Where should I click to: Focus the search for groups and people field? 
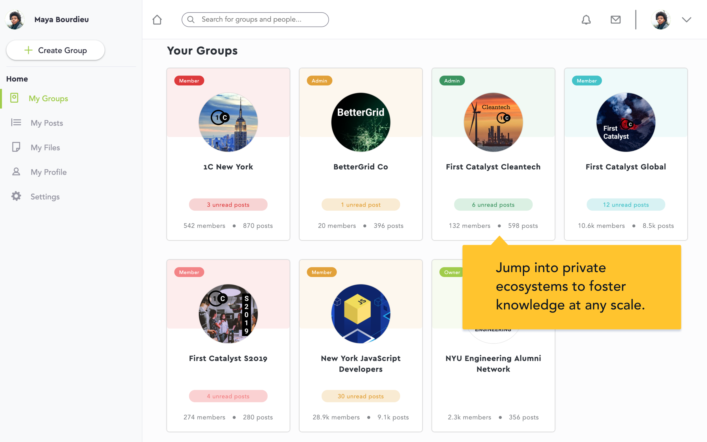(255, 20)
